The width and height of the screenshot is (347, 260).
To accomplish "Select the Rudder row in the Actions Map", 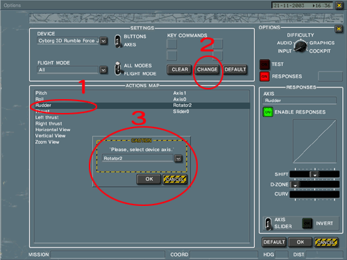I will (142, 105).
